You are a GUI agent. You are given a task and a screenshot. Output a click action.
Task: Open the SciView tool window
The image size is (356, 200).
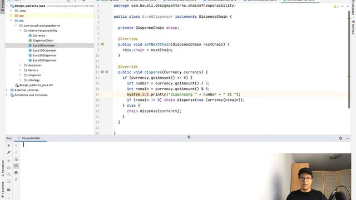353,27
